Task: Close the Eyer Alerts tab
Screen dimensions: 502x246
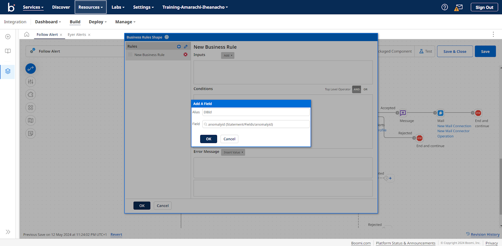Action: click(x=89, y=35)
